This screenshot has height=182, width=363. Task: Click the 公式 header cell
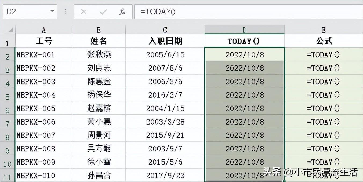tap(324, 41)
